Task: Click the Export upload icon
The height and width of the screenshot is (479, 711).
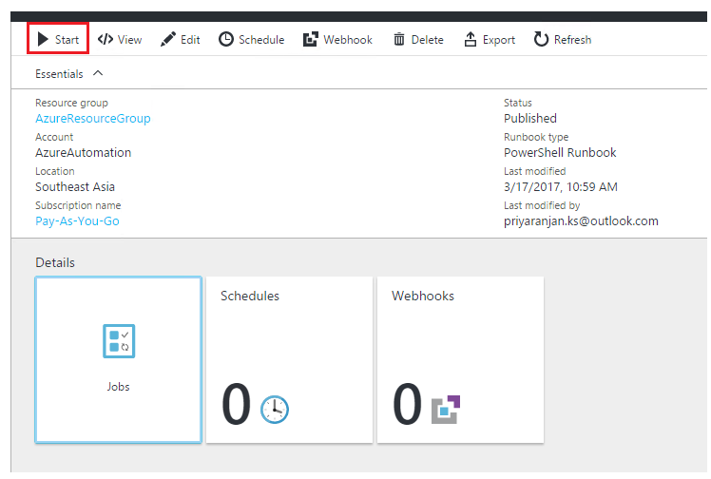Action: point(471,39)
